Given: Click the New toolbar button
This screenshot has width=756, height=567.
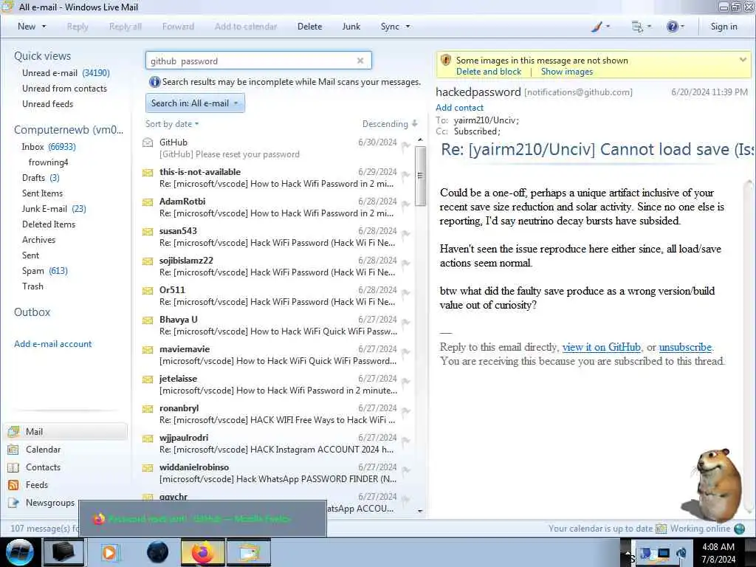Looking at the screenshot, I should (27, 27).
